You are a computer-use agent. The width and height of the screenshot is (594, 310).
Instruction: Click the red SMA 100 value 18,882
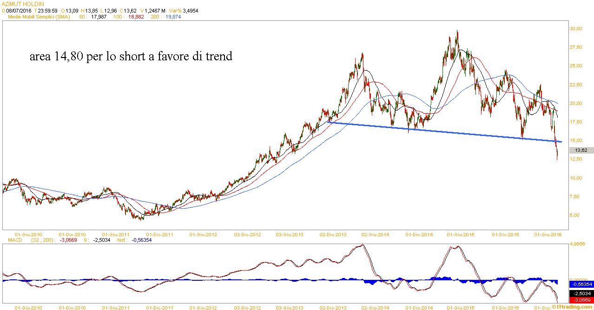tap(136, 17)
